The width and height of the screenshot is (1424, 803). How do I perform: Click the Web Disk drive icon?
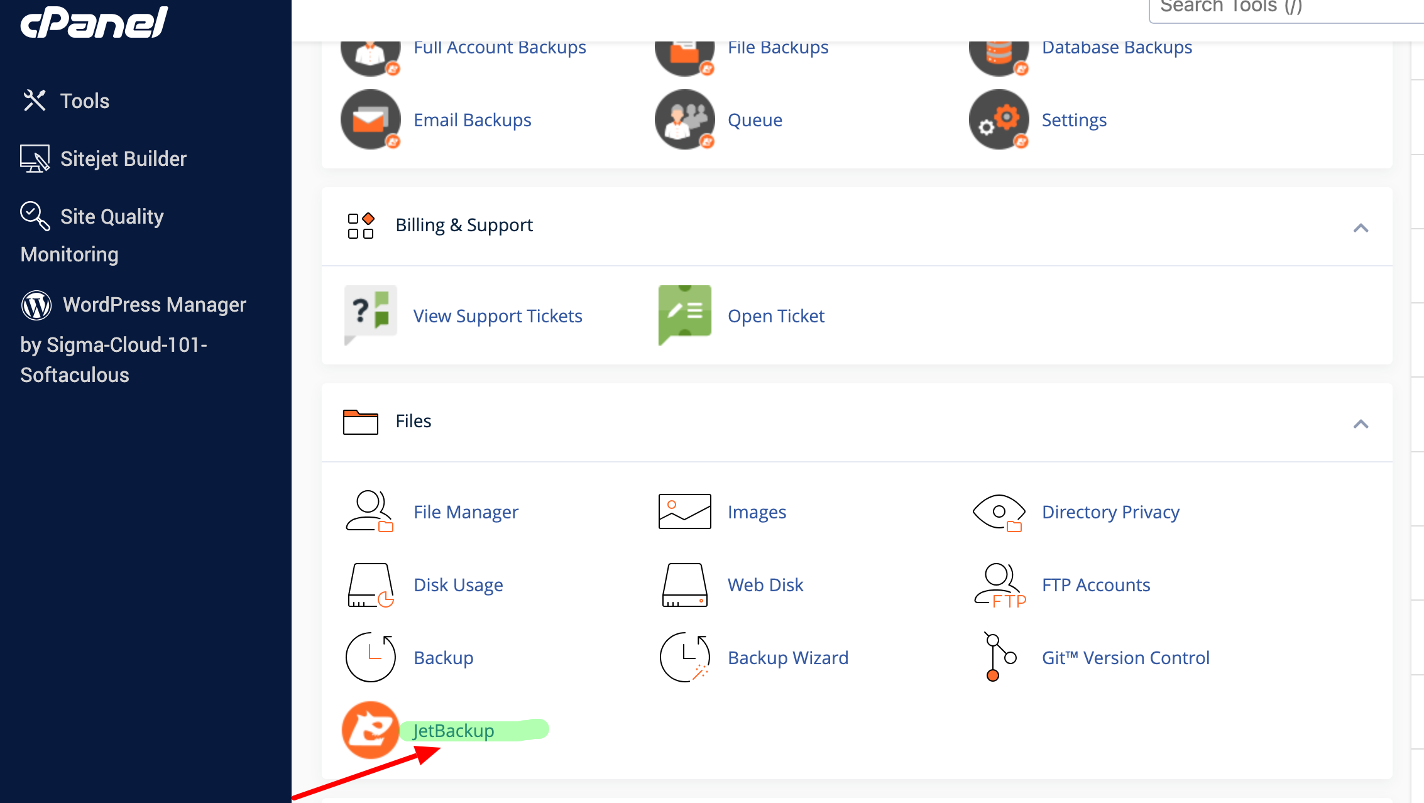click(x=685, y=585)
